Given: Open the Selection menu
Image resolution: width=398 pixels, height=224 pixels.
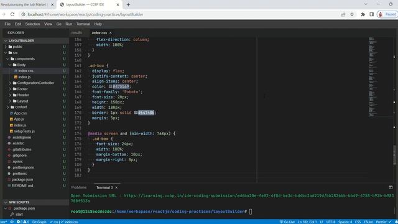Looking at the screenshot, I should click(x=32, y=24).
